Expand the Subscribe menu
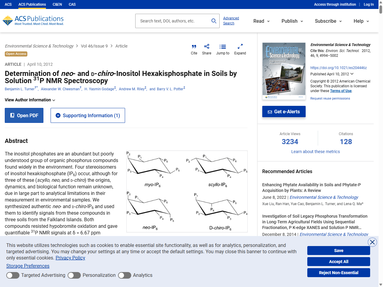The width and height of the screenshot is (383, 287). (x=328, y=21)
